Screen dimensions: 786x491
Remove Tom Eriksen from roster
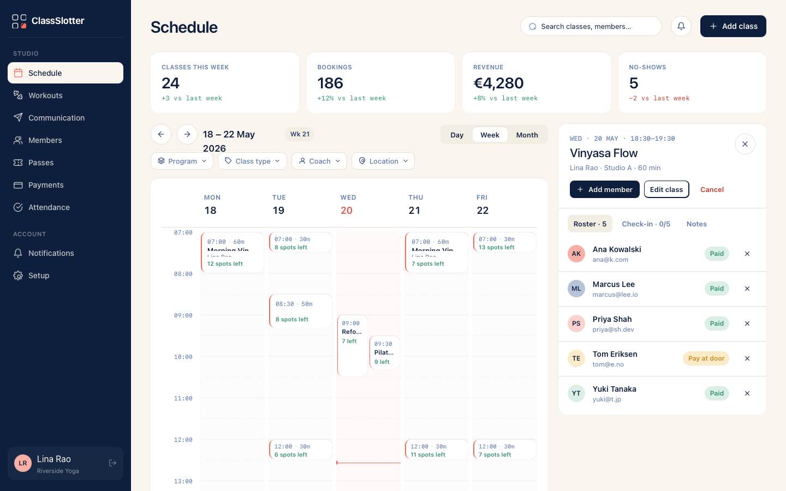(747, 358)
